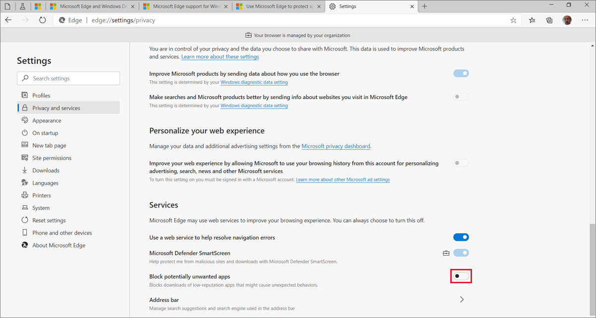The image size is (596, 318).
Task: Disable Microsoft Defender SmartScreen
Action: (x=461, y=253)
